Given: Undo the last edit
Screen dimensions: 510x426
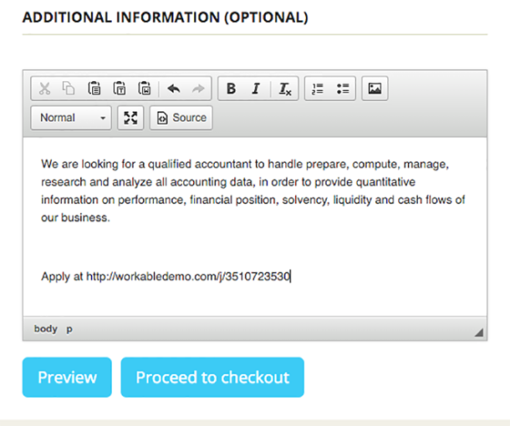Looking at the screenshot, I should (x=174, y=88).
